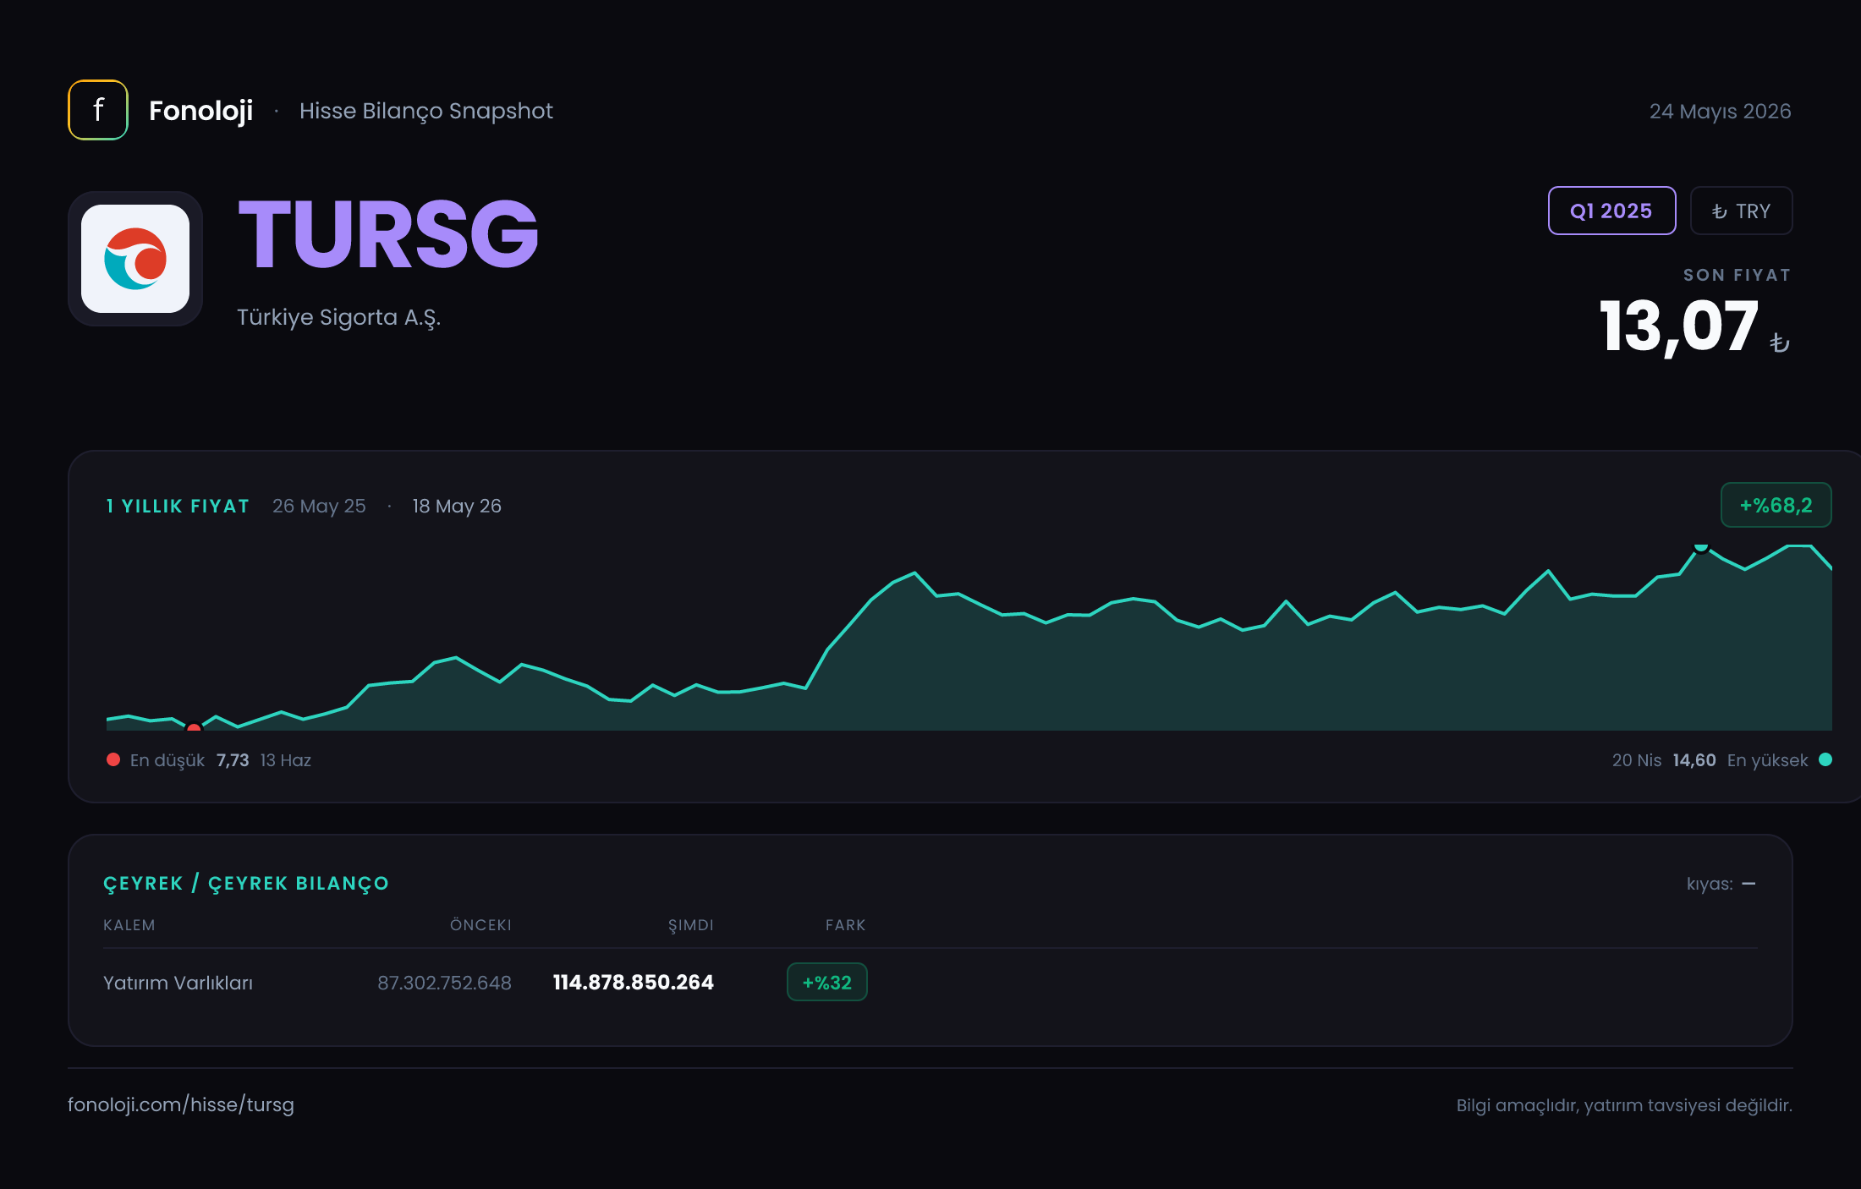
Task: Click the current value 114.878.850.264
Action: 634,982
